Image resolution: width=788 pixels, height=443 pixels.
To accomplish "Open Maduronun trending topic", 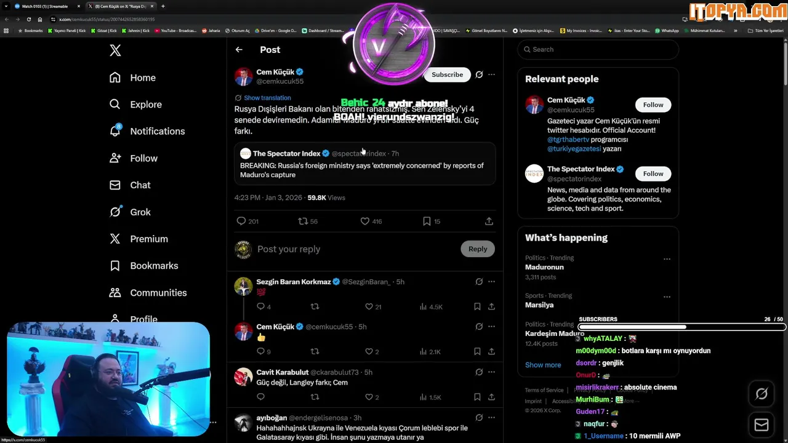I will [544, 267].
